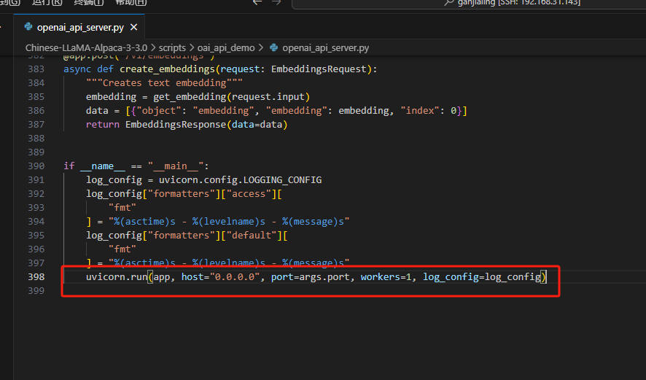Click line number 398 in the gutter
The width and height of the screenshot is (646, 380).
click(36, 276)
